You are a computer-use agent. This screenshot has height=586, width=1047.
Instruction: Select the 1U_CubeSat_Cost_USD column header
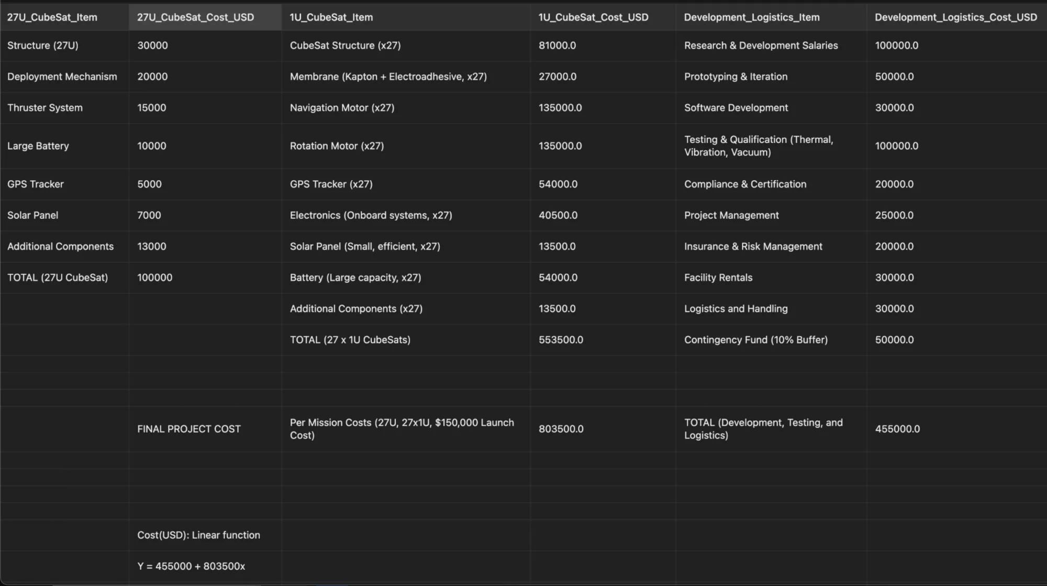click(x=603, y=17)
